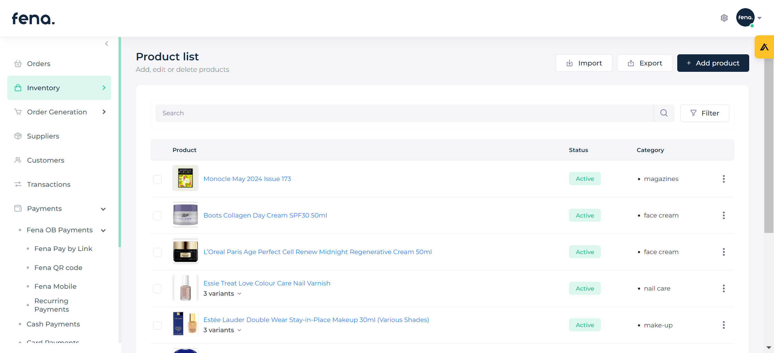Collapse the Payments sidebar section
This screenshot has width=774, height=353.
103,209
